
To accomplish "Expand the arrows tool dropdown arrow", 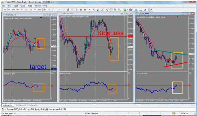I will click(x=109, y=10).
